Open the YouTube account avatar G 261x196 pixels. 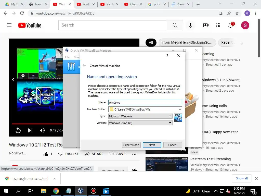coord(245,25)
